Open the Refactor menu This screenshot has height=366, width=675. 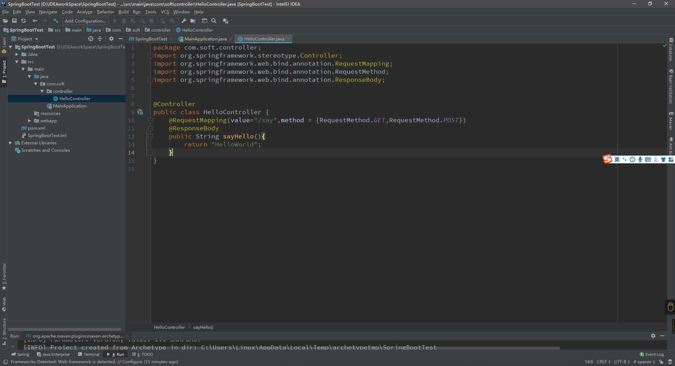(x=105, y=12)
